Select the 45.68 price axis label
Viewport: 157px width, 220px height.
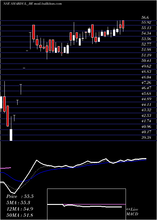click(146, 93)
